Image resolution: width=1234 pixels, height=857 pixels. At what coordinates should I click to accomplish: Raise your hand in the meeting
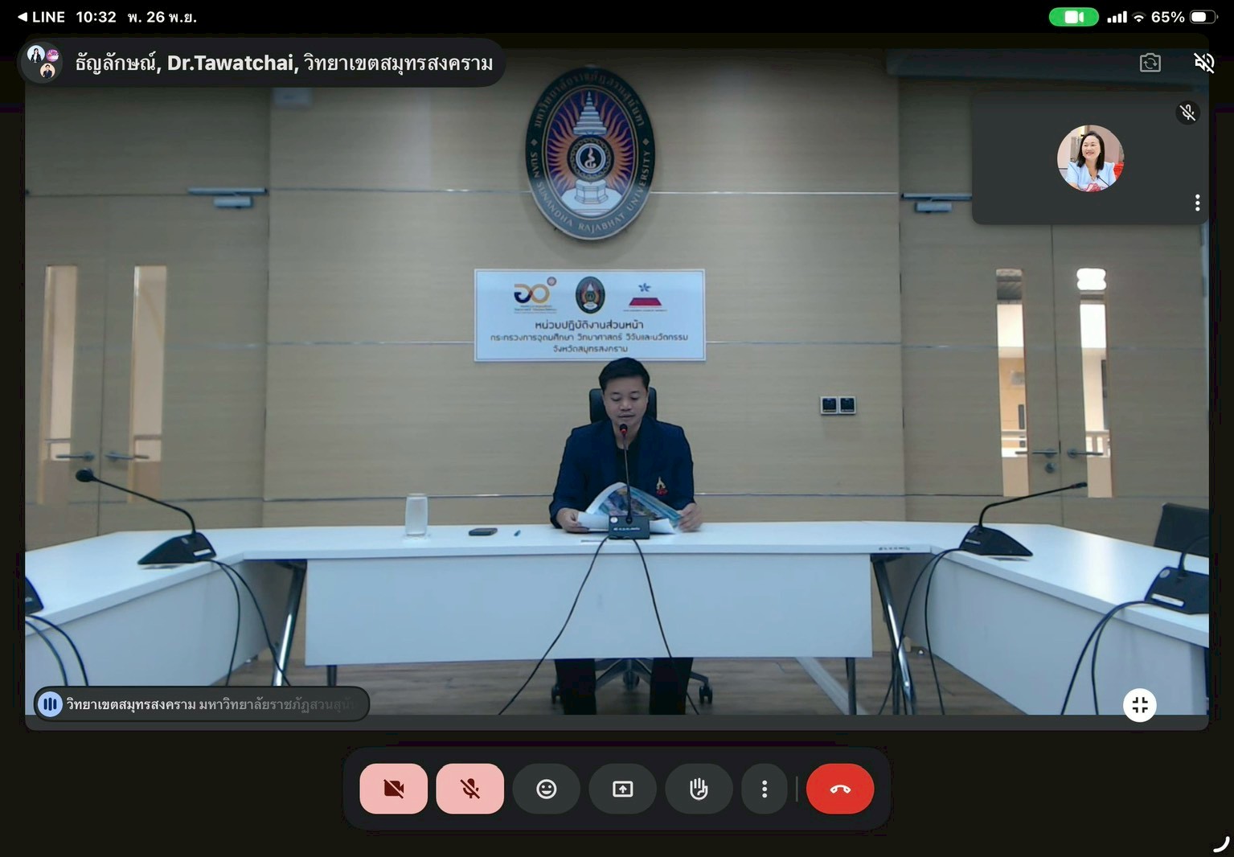tap(699, 789)
